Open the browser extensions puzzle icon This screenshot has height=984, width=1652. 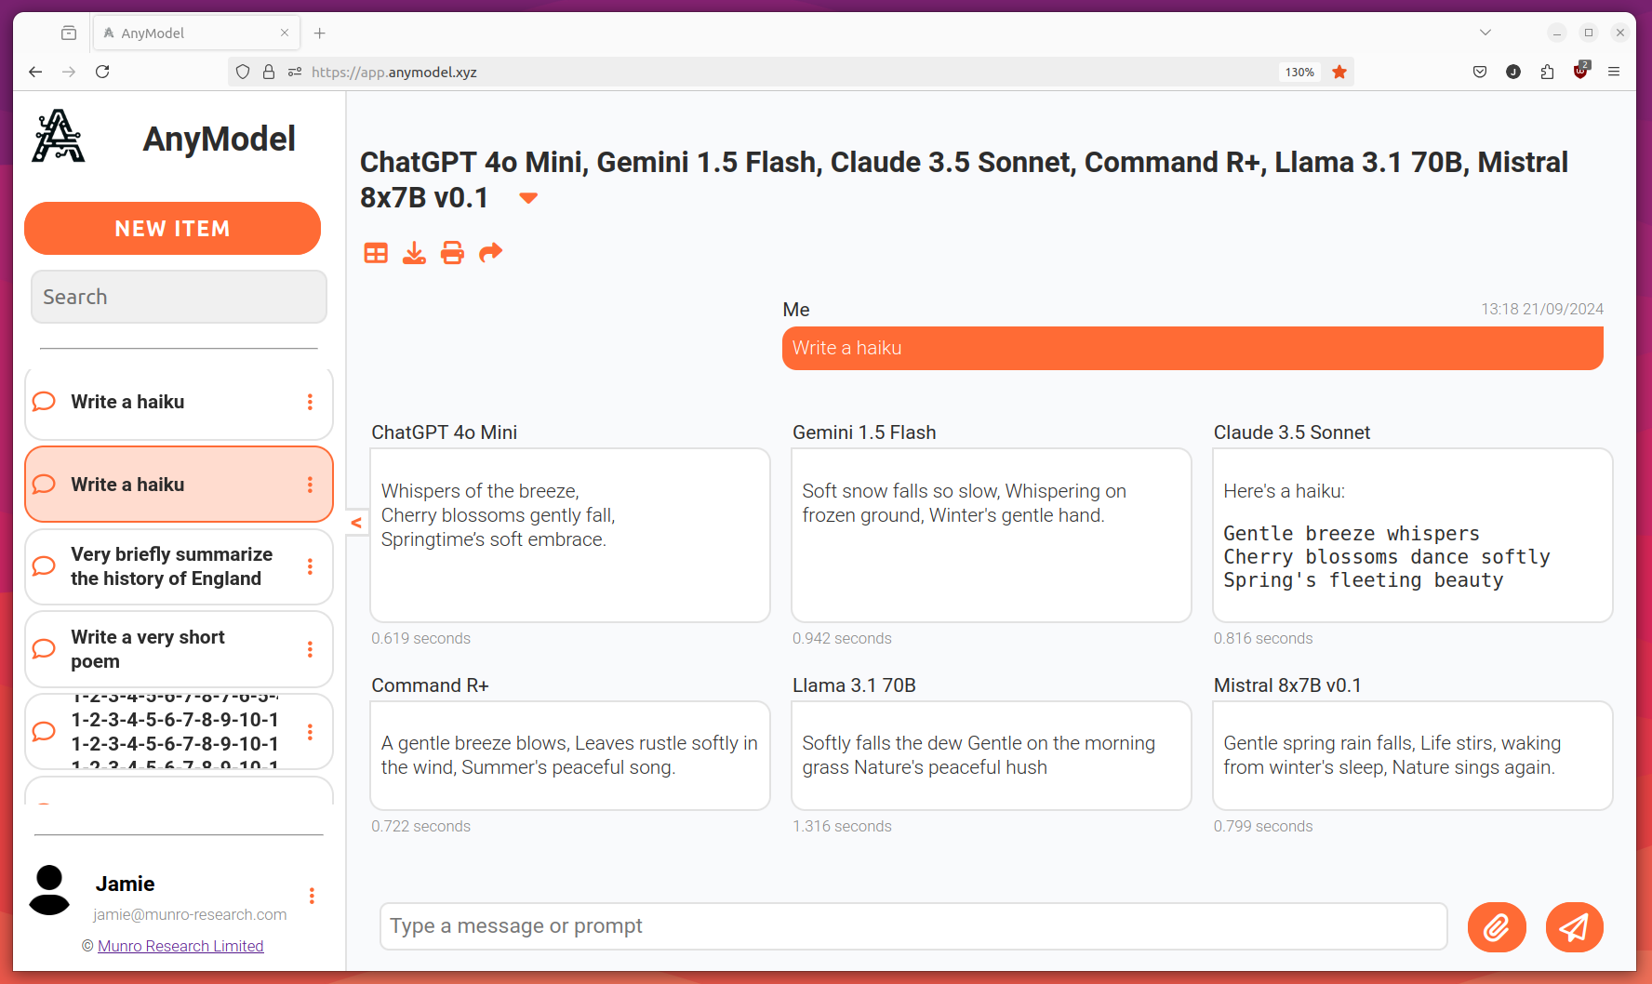[1547, 72]
